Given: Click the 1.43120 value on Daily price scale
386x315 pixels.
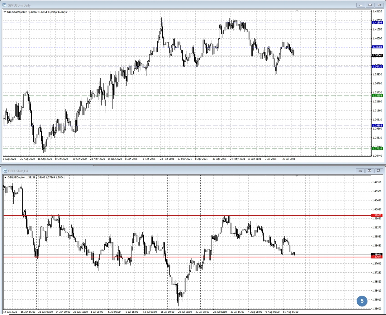Looking at the screenshot, I should 377,11.
